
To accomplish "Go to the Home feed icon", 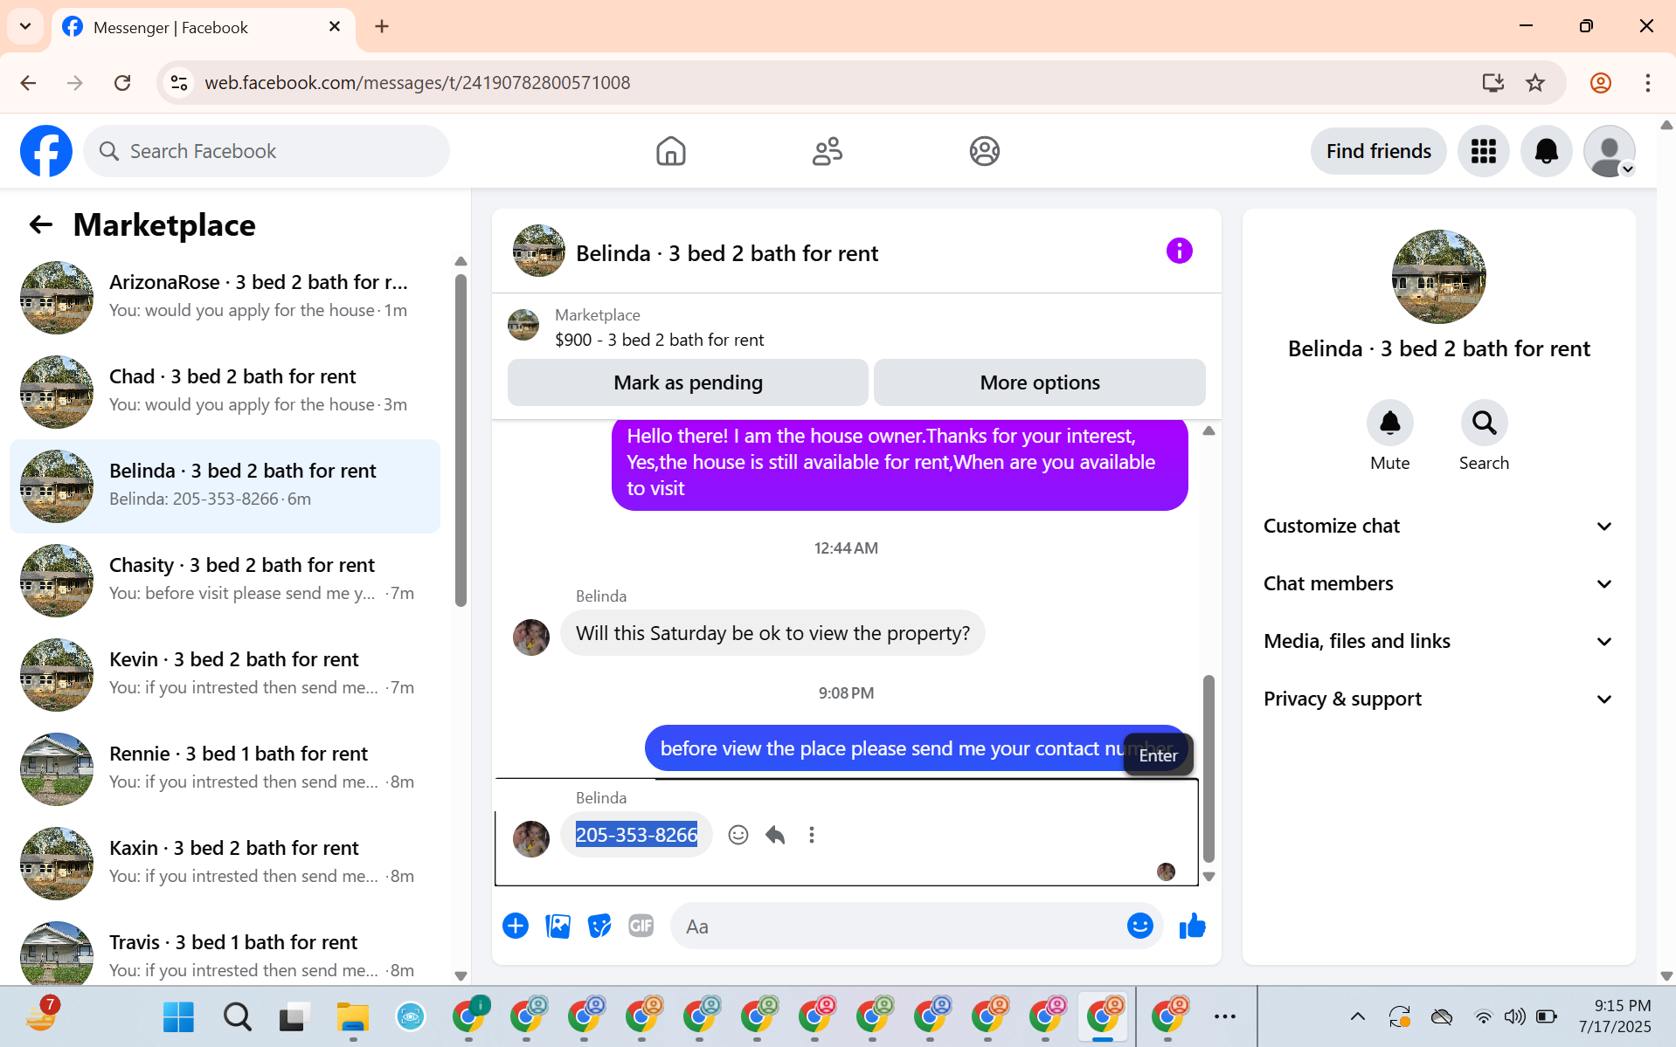I will click(x=670, y=151).
